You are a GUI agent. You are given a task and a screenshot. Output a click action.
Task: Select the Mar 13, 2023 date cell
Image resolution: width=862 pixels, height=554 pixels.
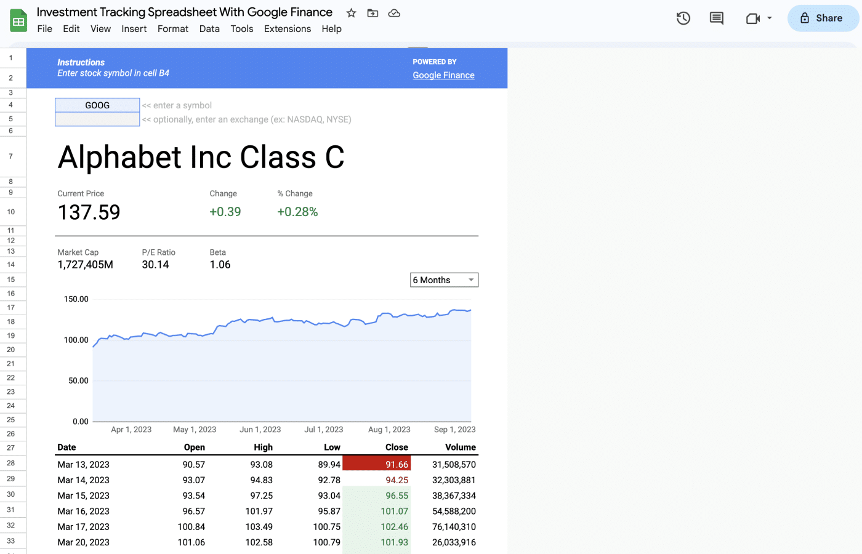pos(84,465)
